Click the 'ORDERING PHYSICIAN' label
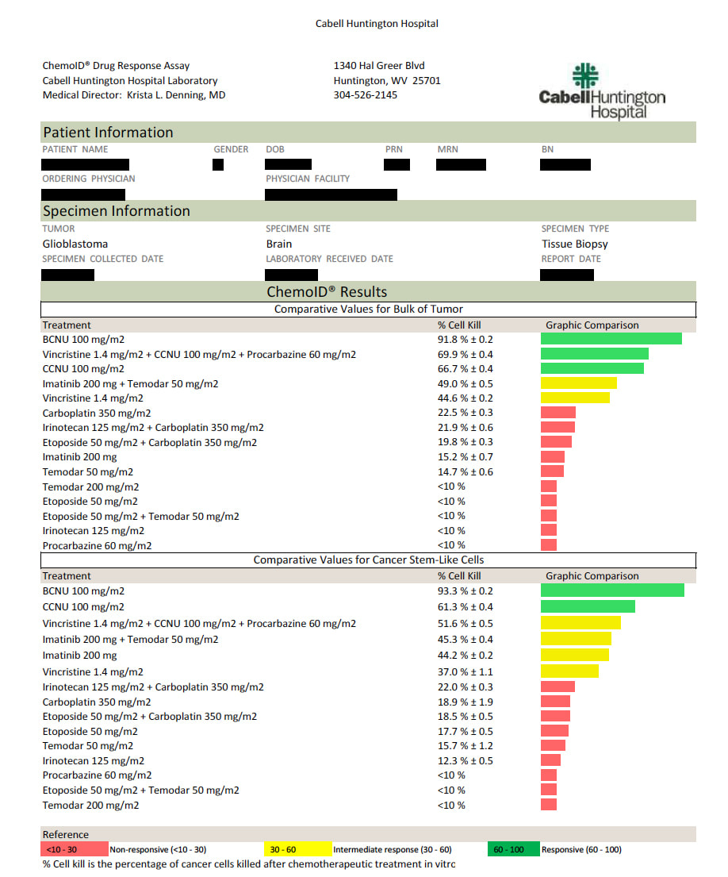Image resolution: width=728 pixels, height=877 pixels. tap(89, 179)
